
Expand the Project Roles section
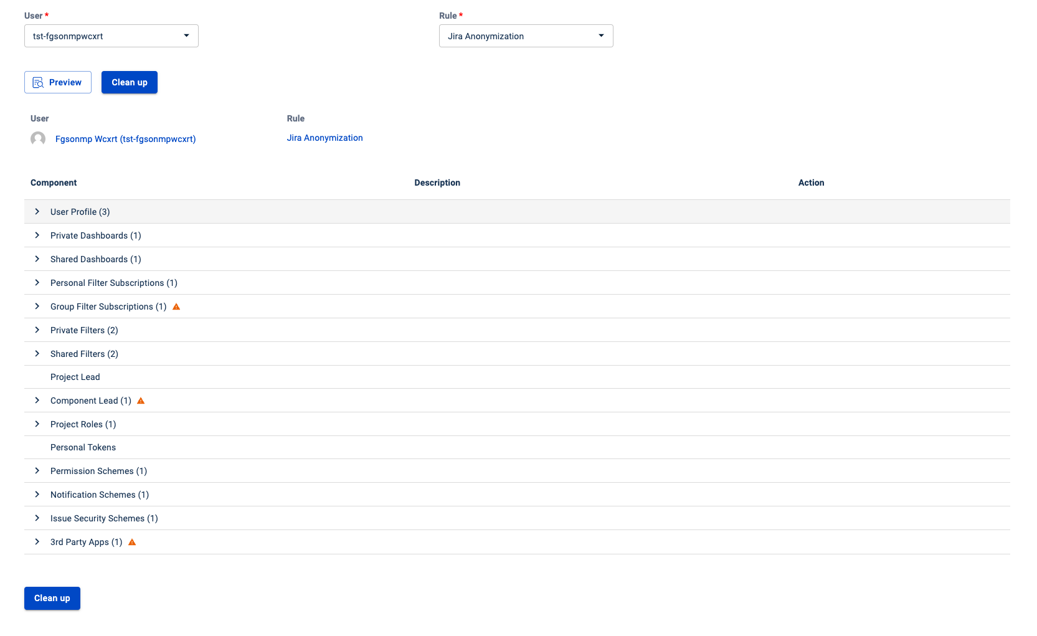coord(37,424)
